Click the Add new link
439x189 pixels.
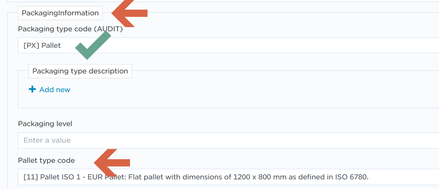[x=54, y=89]
